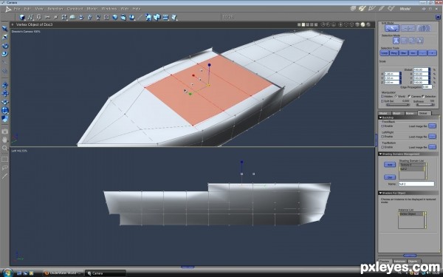Click the Carrara taskbar button
Image resolution: width=443 pixels, height=277 pixels.
pos(105,273)
